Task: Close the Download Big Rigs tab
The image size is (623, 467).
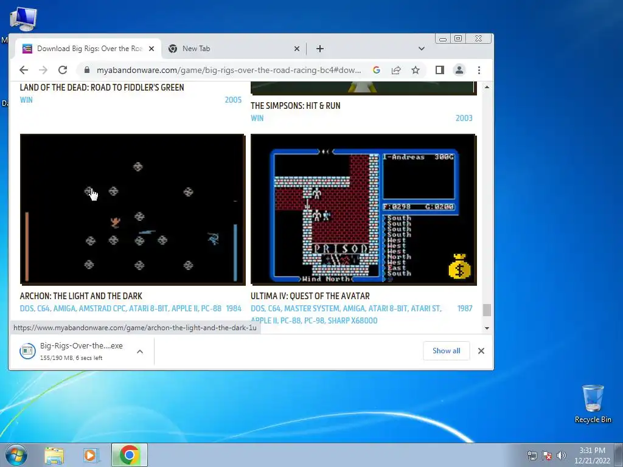Action: tap(151, 49)
